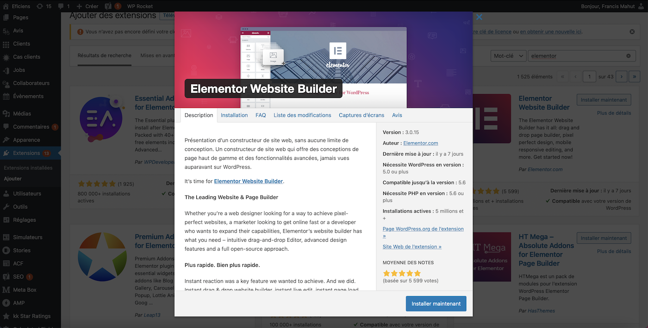Click the updates counter showing 15
The image size is (648, 328).
(x=44, y=6)
